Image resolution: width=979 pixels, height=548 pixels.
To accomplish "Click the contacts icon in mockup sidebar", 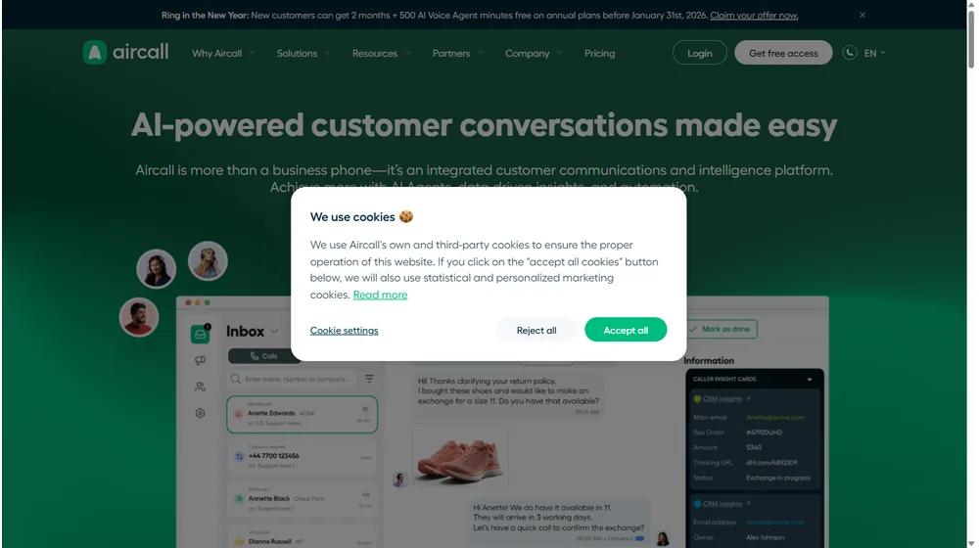I will click(x=200, y=387).
